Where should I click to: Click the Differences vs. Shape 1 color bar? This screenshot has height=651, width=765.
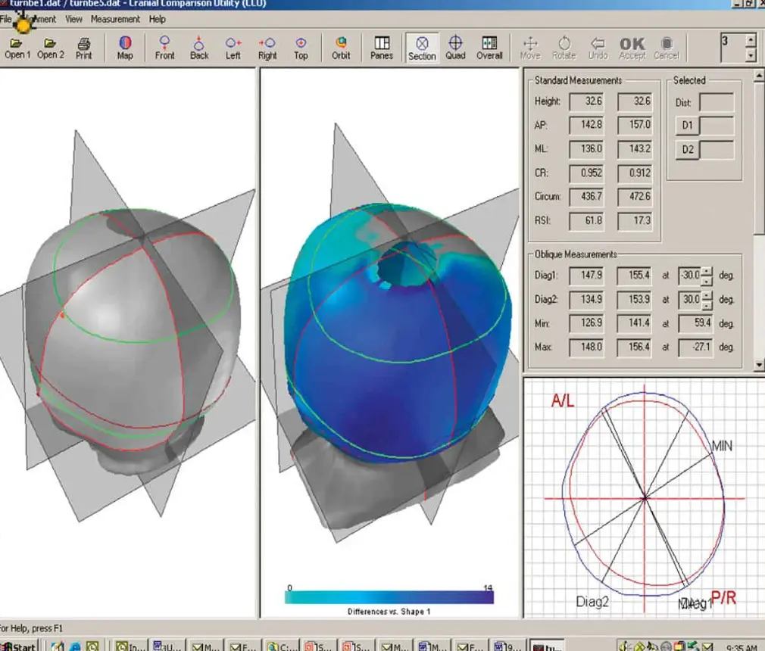(x=389, y=597)
